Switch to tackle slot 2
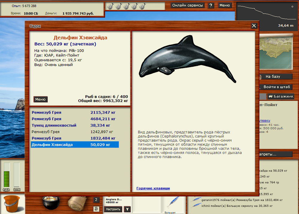This screenshot has width=299, height=214. [x=96, y=200]
